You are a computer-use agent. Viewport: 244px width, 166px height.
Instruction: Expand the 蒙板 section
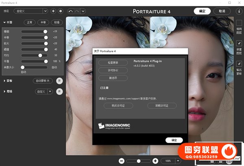4,81
